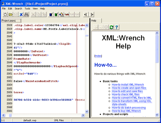The width and height of the screenshot is (161, 123).
Task: Open the Tools menu
Action: click(27, 9)
